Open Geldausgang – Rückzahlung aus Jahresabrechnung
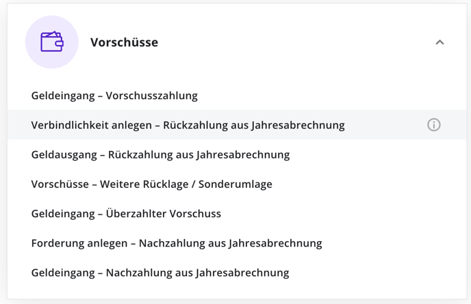Viewport: 471px width, 304px height. 237,154
